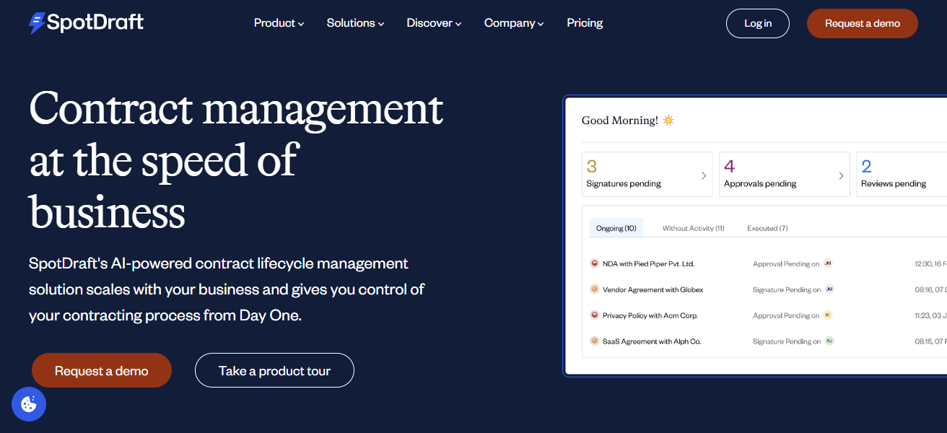Switch to the Without Activity (11) tab
The image size is (947, 433).
tap(693, 228)
